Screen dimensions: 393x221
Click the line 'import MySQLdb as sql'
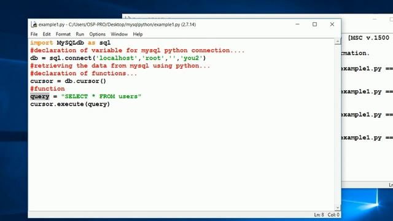[70, 42]
